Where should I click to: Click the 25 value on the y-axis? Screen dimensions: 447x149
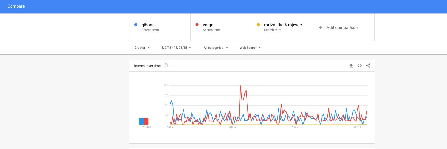tap(166, 115)
